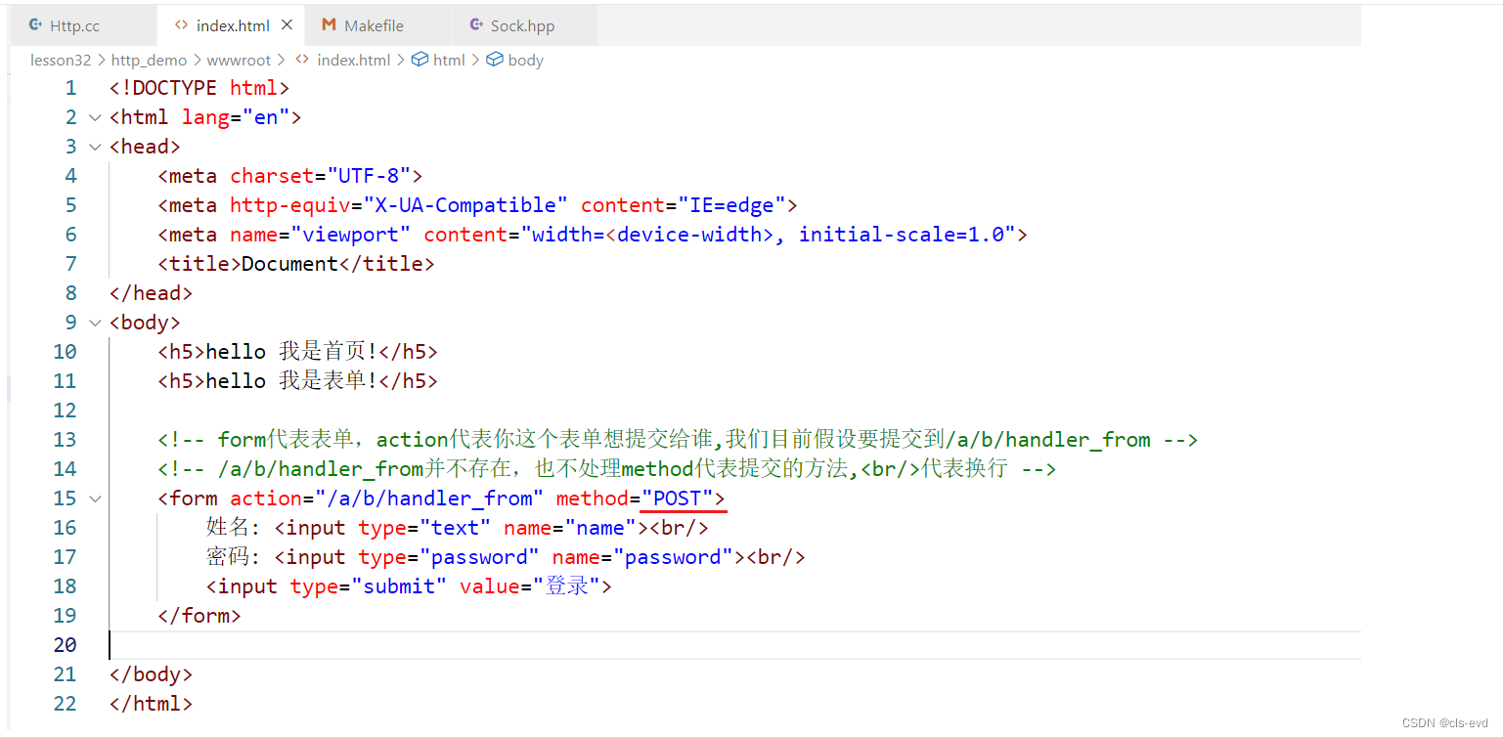Collapse the html tag on line 2
This screenshot has height=737, width=1503.
(x=95, y=117)
